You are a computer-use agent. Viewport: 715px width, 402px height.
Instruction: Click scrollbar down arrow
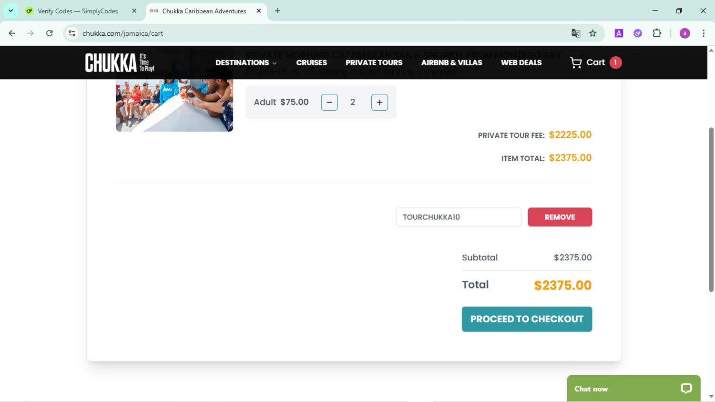coord(711,396)
